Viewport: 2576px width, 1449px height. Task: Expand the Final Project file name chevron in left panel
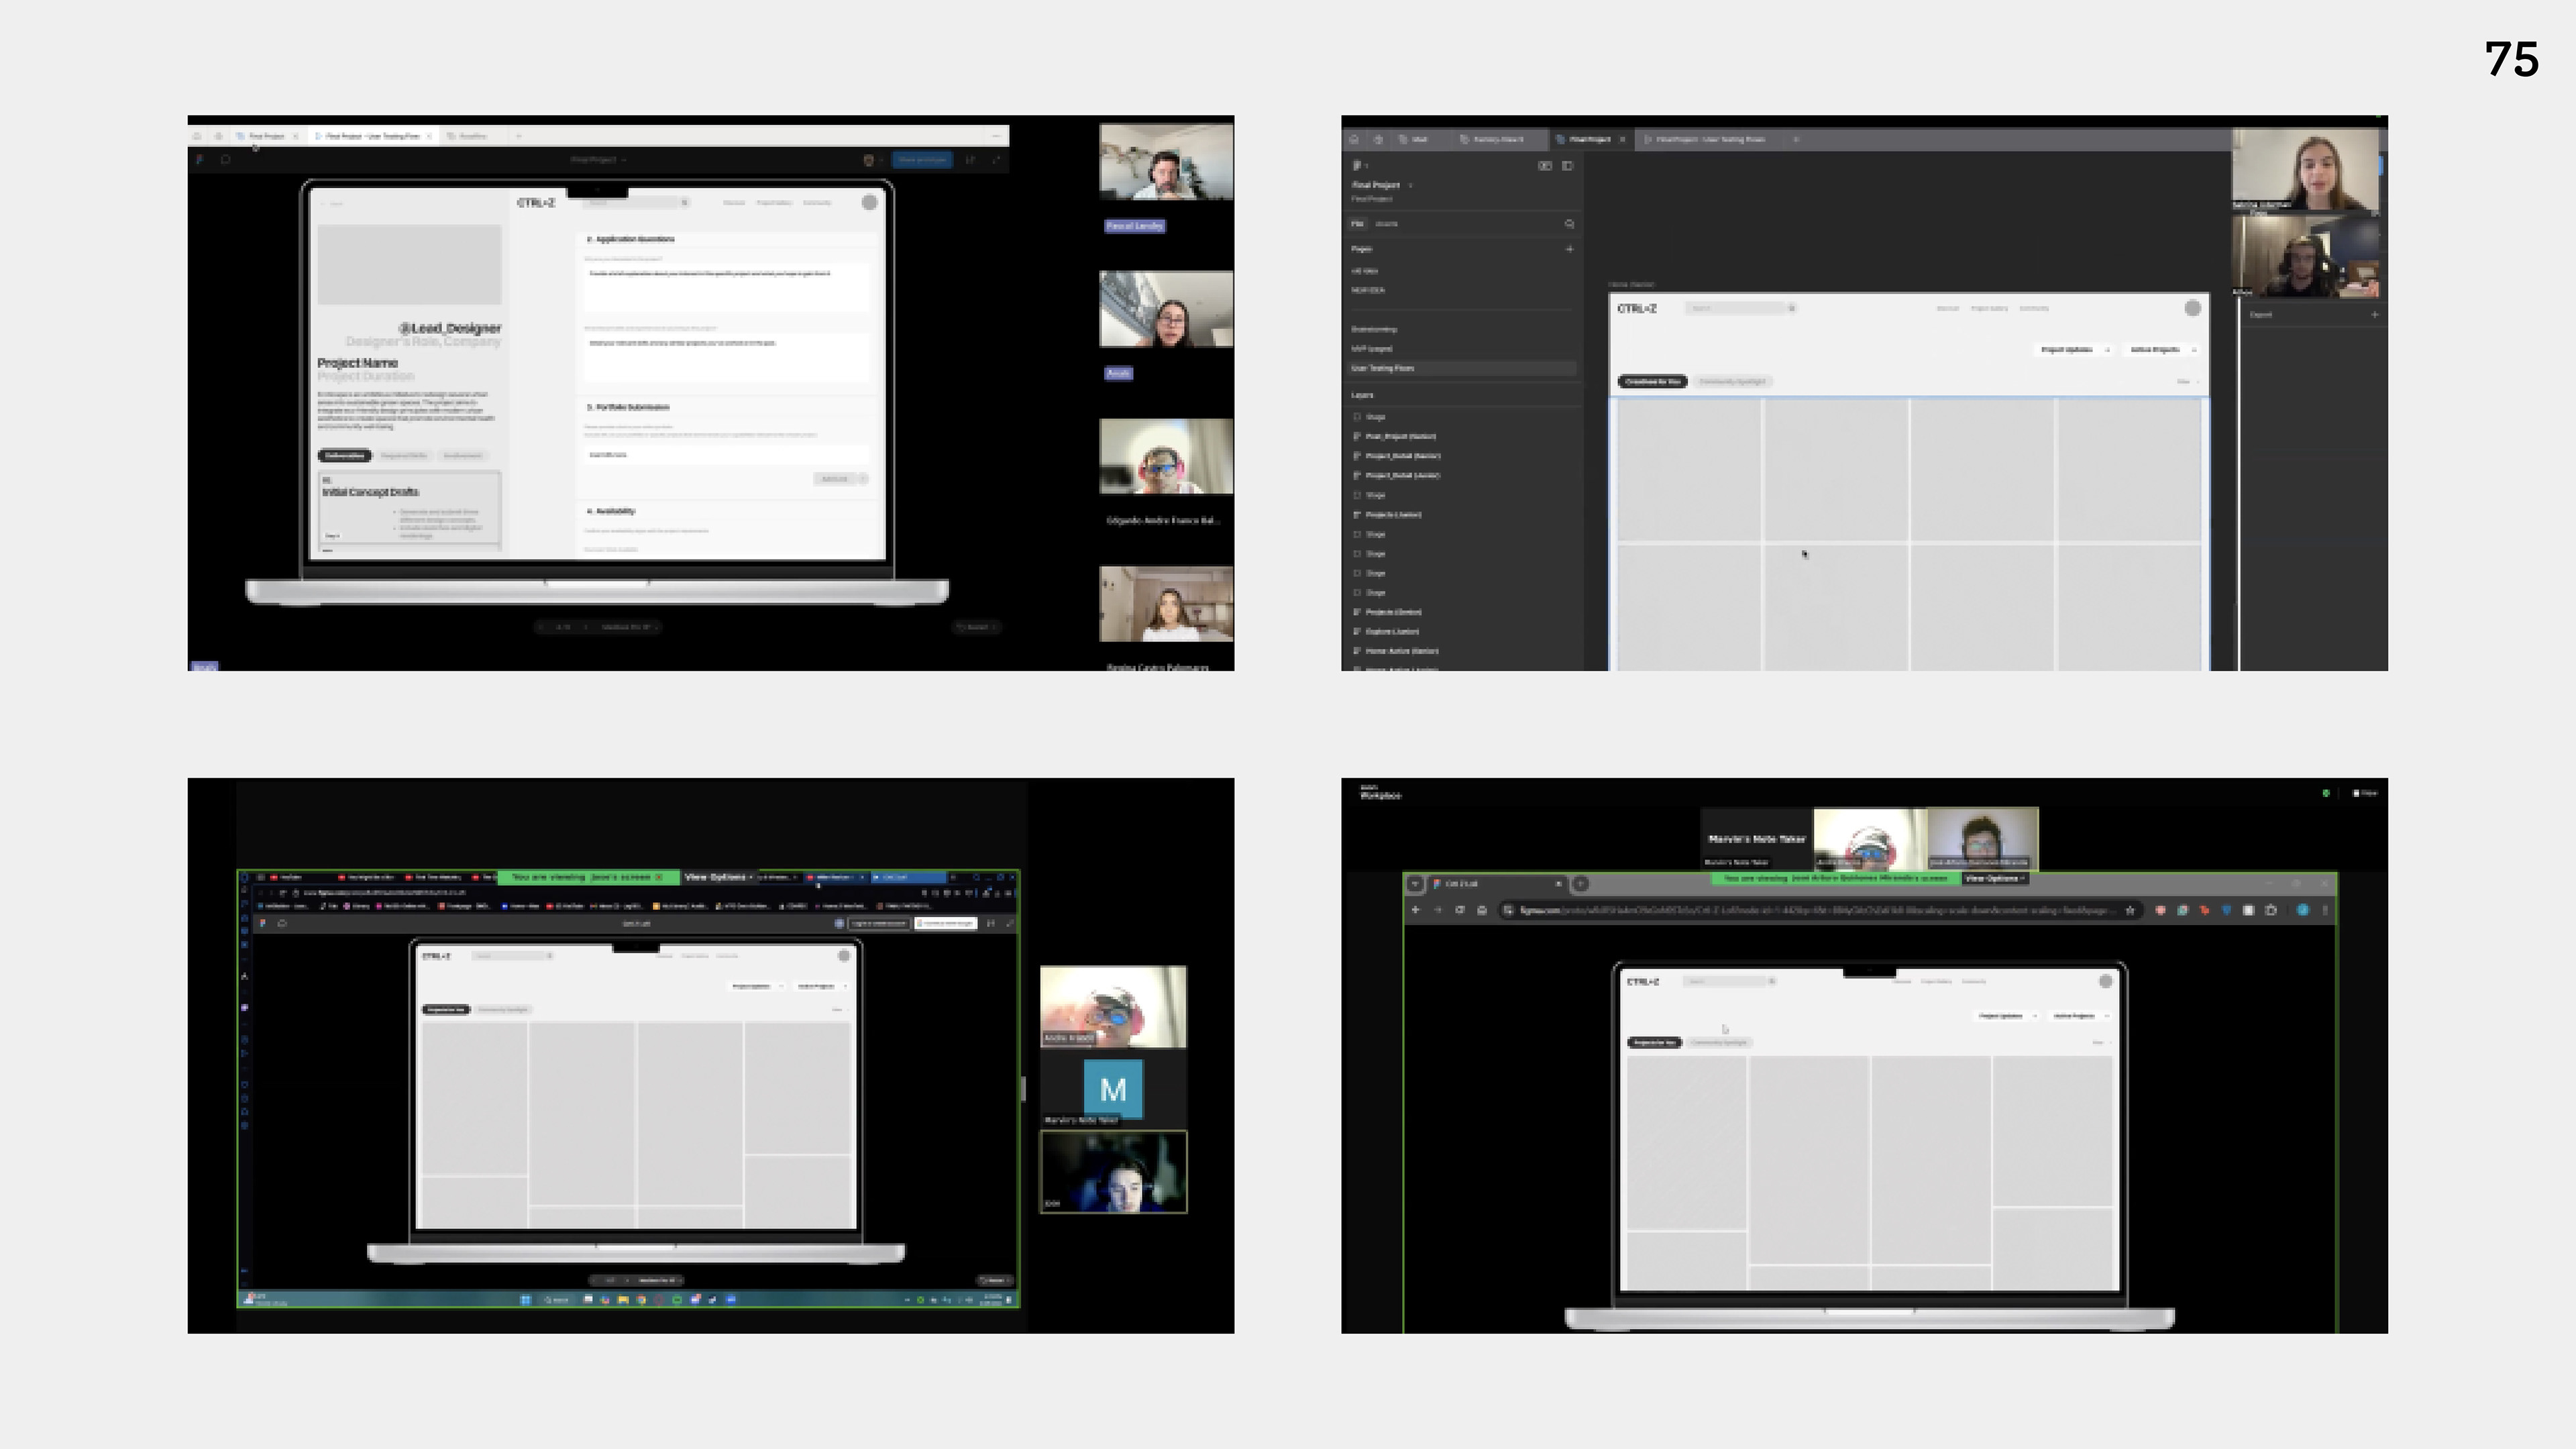1410,185
